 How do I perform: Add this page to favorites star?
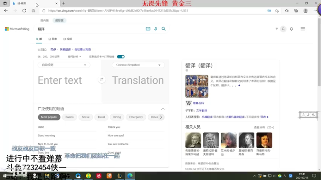tap(277, 11)
